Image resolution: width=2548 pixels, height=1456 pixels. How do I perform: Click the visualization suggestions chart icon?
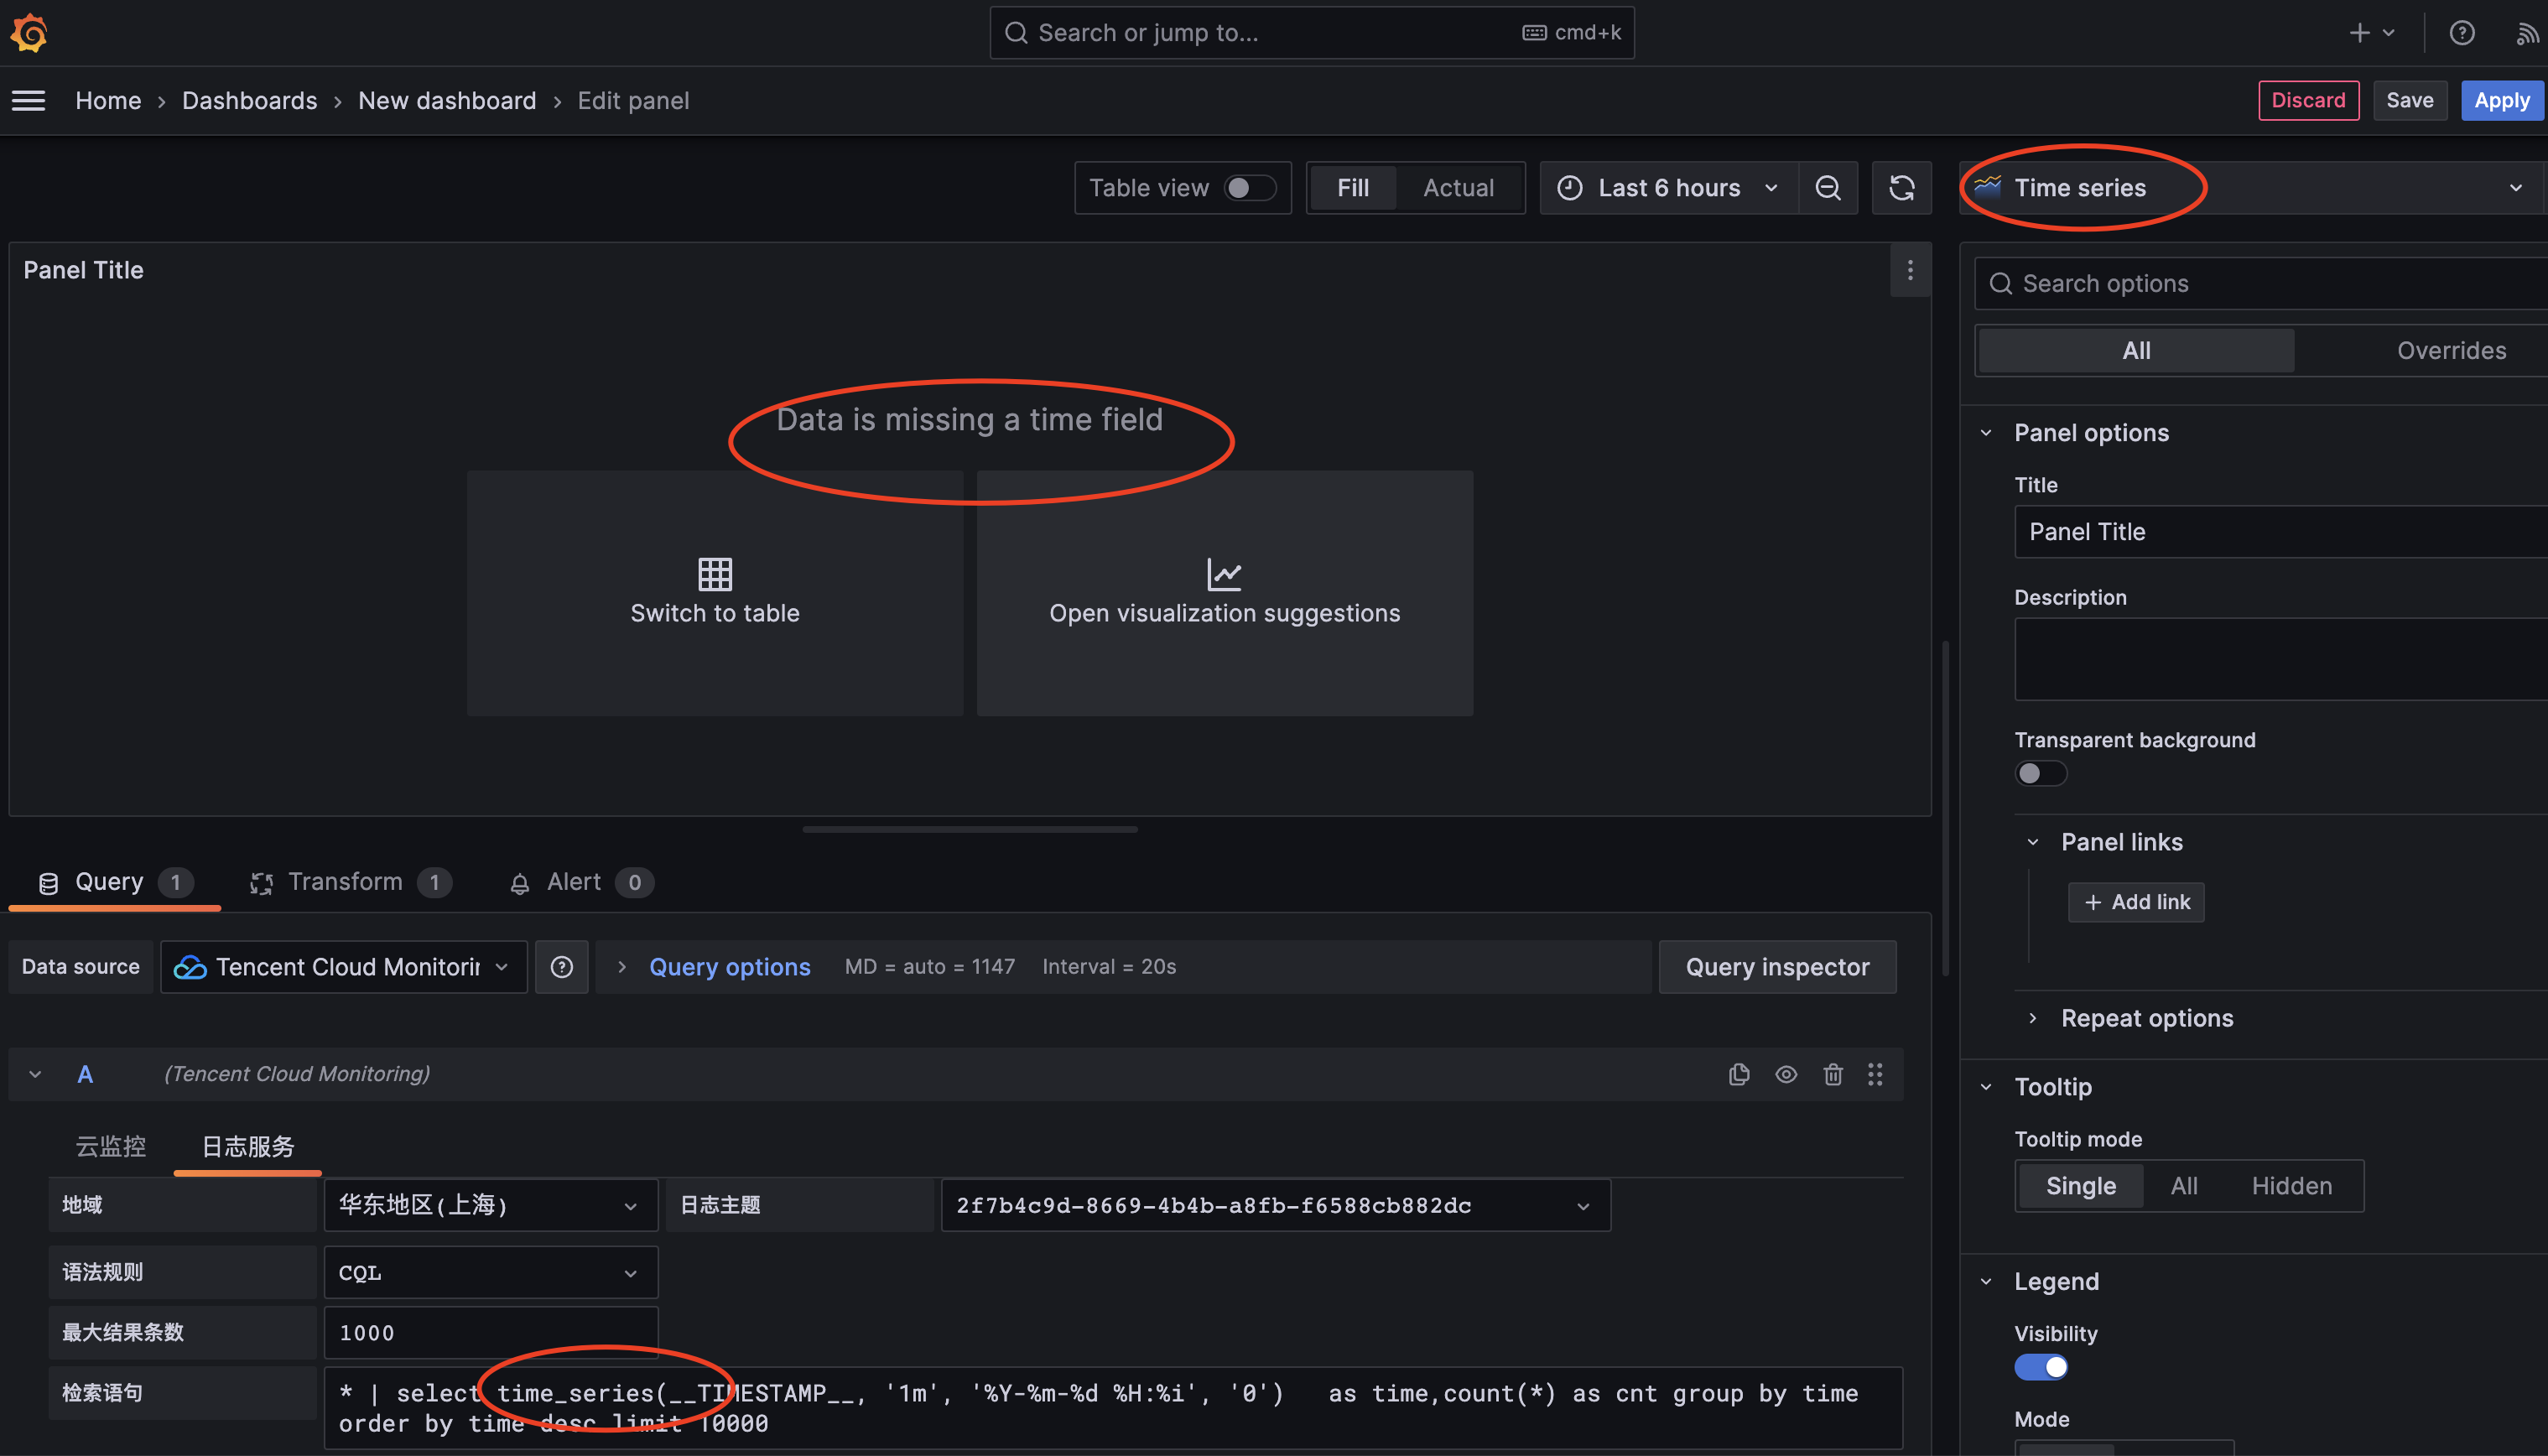point(1224,574)
